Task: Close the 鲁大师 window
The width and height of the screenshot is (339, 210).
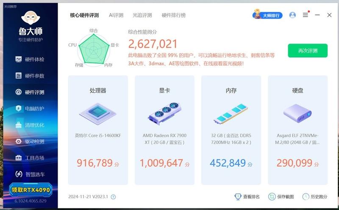Action: [x=329, y=15]
